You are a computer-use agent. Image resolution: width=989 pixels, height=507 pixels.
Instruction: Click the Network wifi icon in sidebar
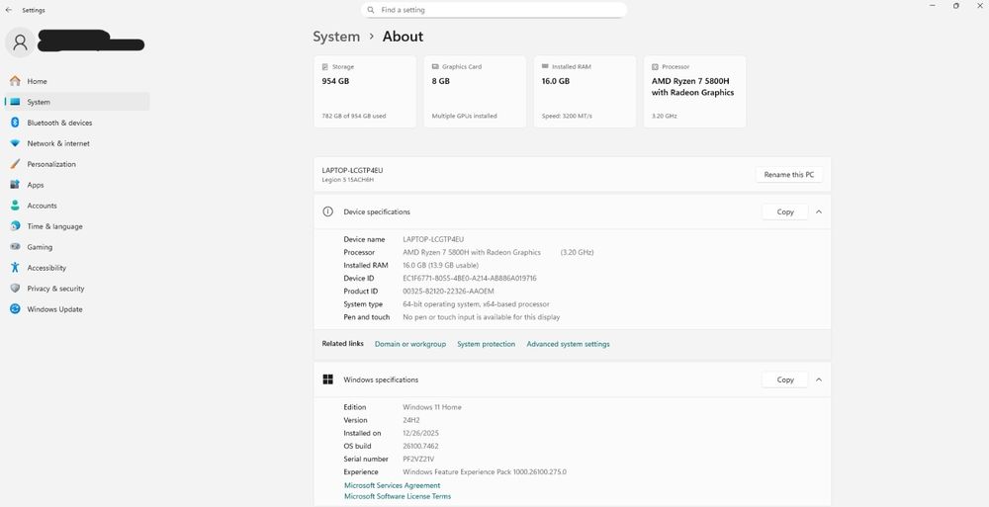[x=15, y=143]
